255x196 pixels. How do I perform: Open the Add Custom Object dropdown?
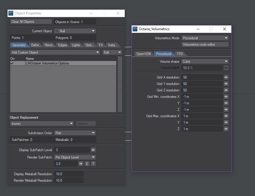pos(55,52)
